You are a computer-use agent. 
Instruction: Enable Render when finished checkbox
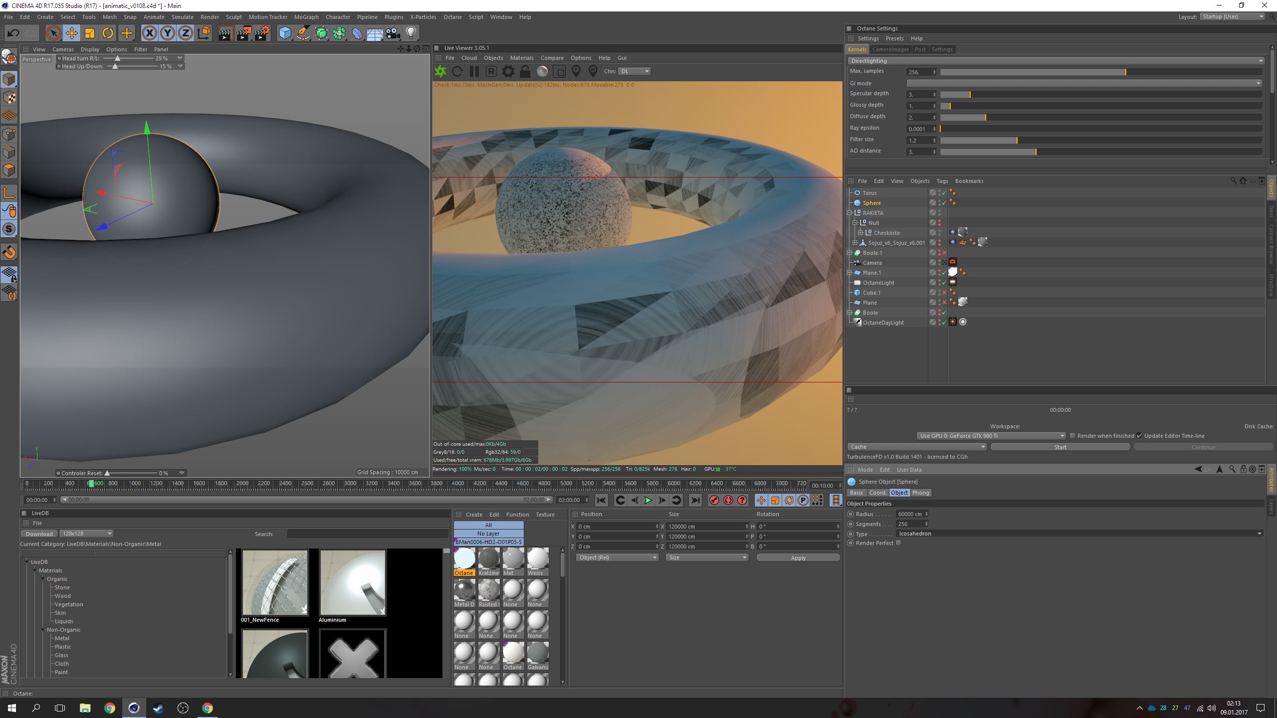pyautogui.click(x=1072, y=436)
